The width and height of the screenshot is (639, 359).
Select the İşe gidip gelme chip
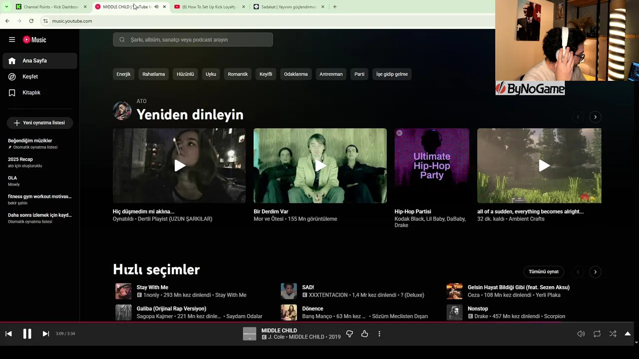[x=392, y=74]
